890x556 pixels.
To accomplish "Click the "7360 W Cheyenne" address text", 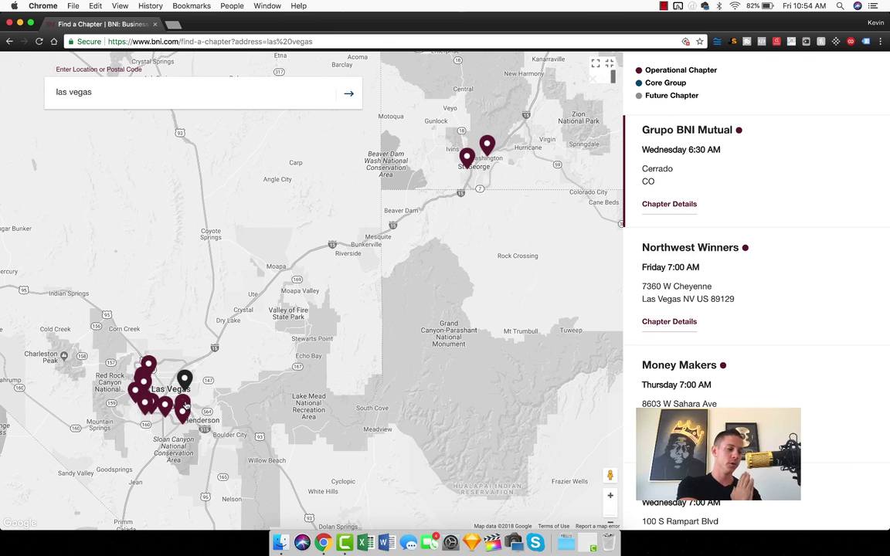I will coord(677,286).
